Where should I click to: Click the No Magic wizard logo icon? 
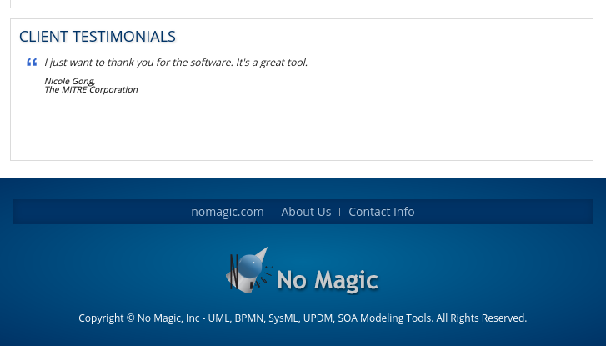[x=249, y=270]
